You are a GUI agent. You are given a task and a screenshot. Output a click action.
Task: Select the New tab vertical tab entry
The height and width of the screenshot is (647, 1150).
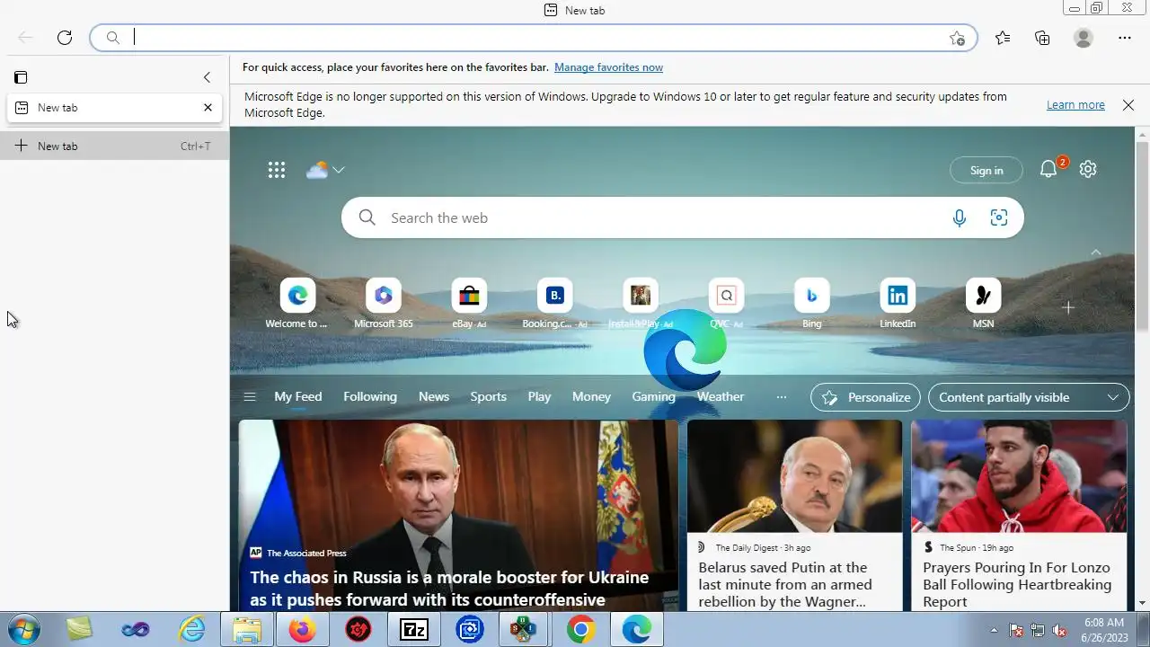click(x=114, y=107)
